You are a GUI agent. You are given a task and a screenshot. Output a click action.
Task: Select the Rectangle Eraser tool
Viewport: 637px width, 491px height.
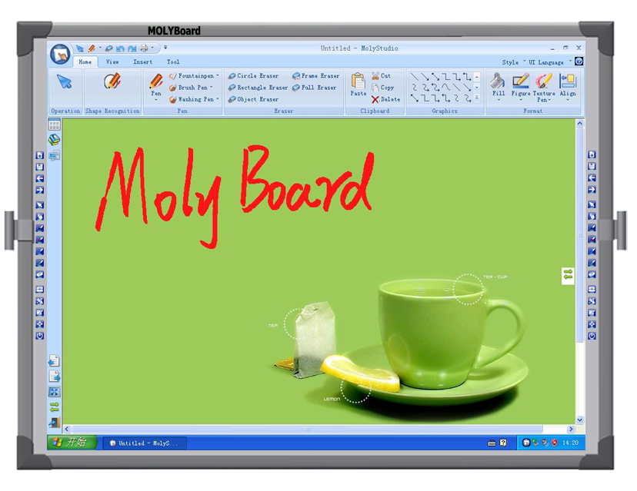(x=258, y=88)
